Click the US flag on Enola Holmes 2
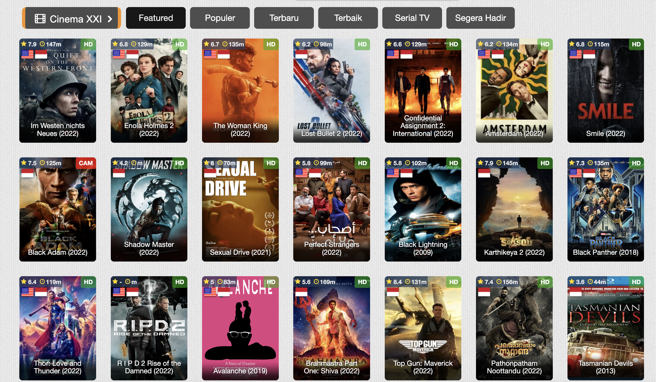Screen dimensions: 656x382 tap(119, 54)
